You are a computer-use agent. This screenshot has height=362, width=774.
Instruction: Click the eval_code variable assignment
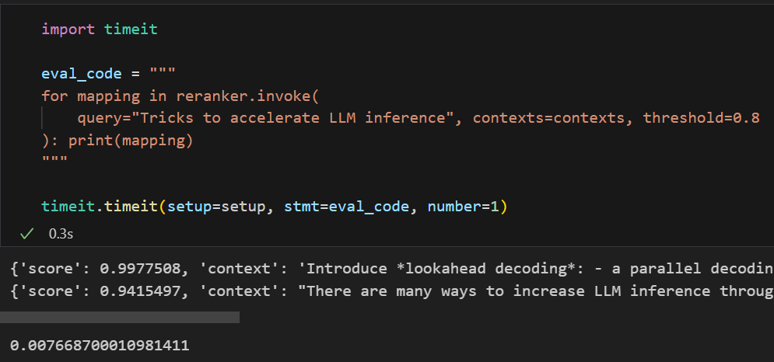point(82,74)
